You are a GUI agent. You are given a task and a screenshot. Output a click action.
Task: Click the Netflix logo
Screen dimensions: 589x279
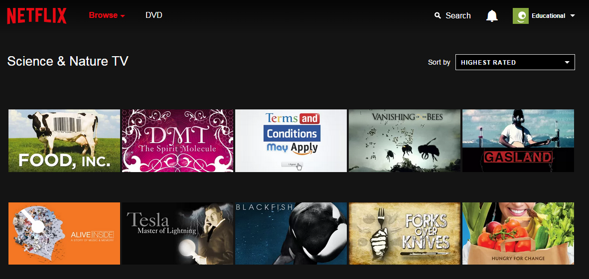(37, 16)
